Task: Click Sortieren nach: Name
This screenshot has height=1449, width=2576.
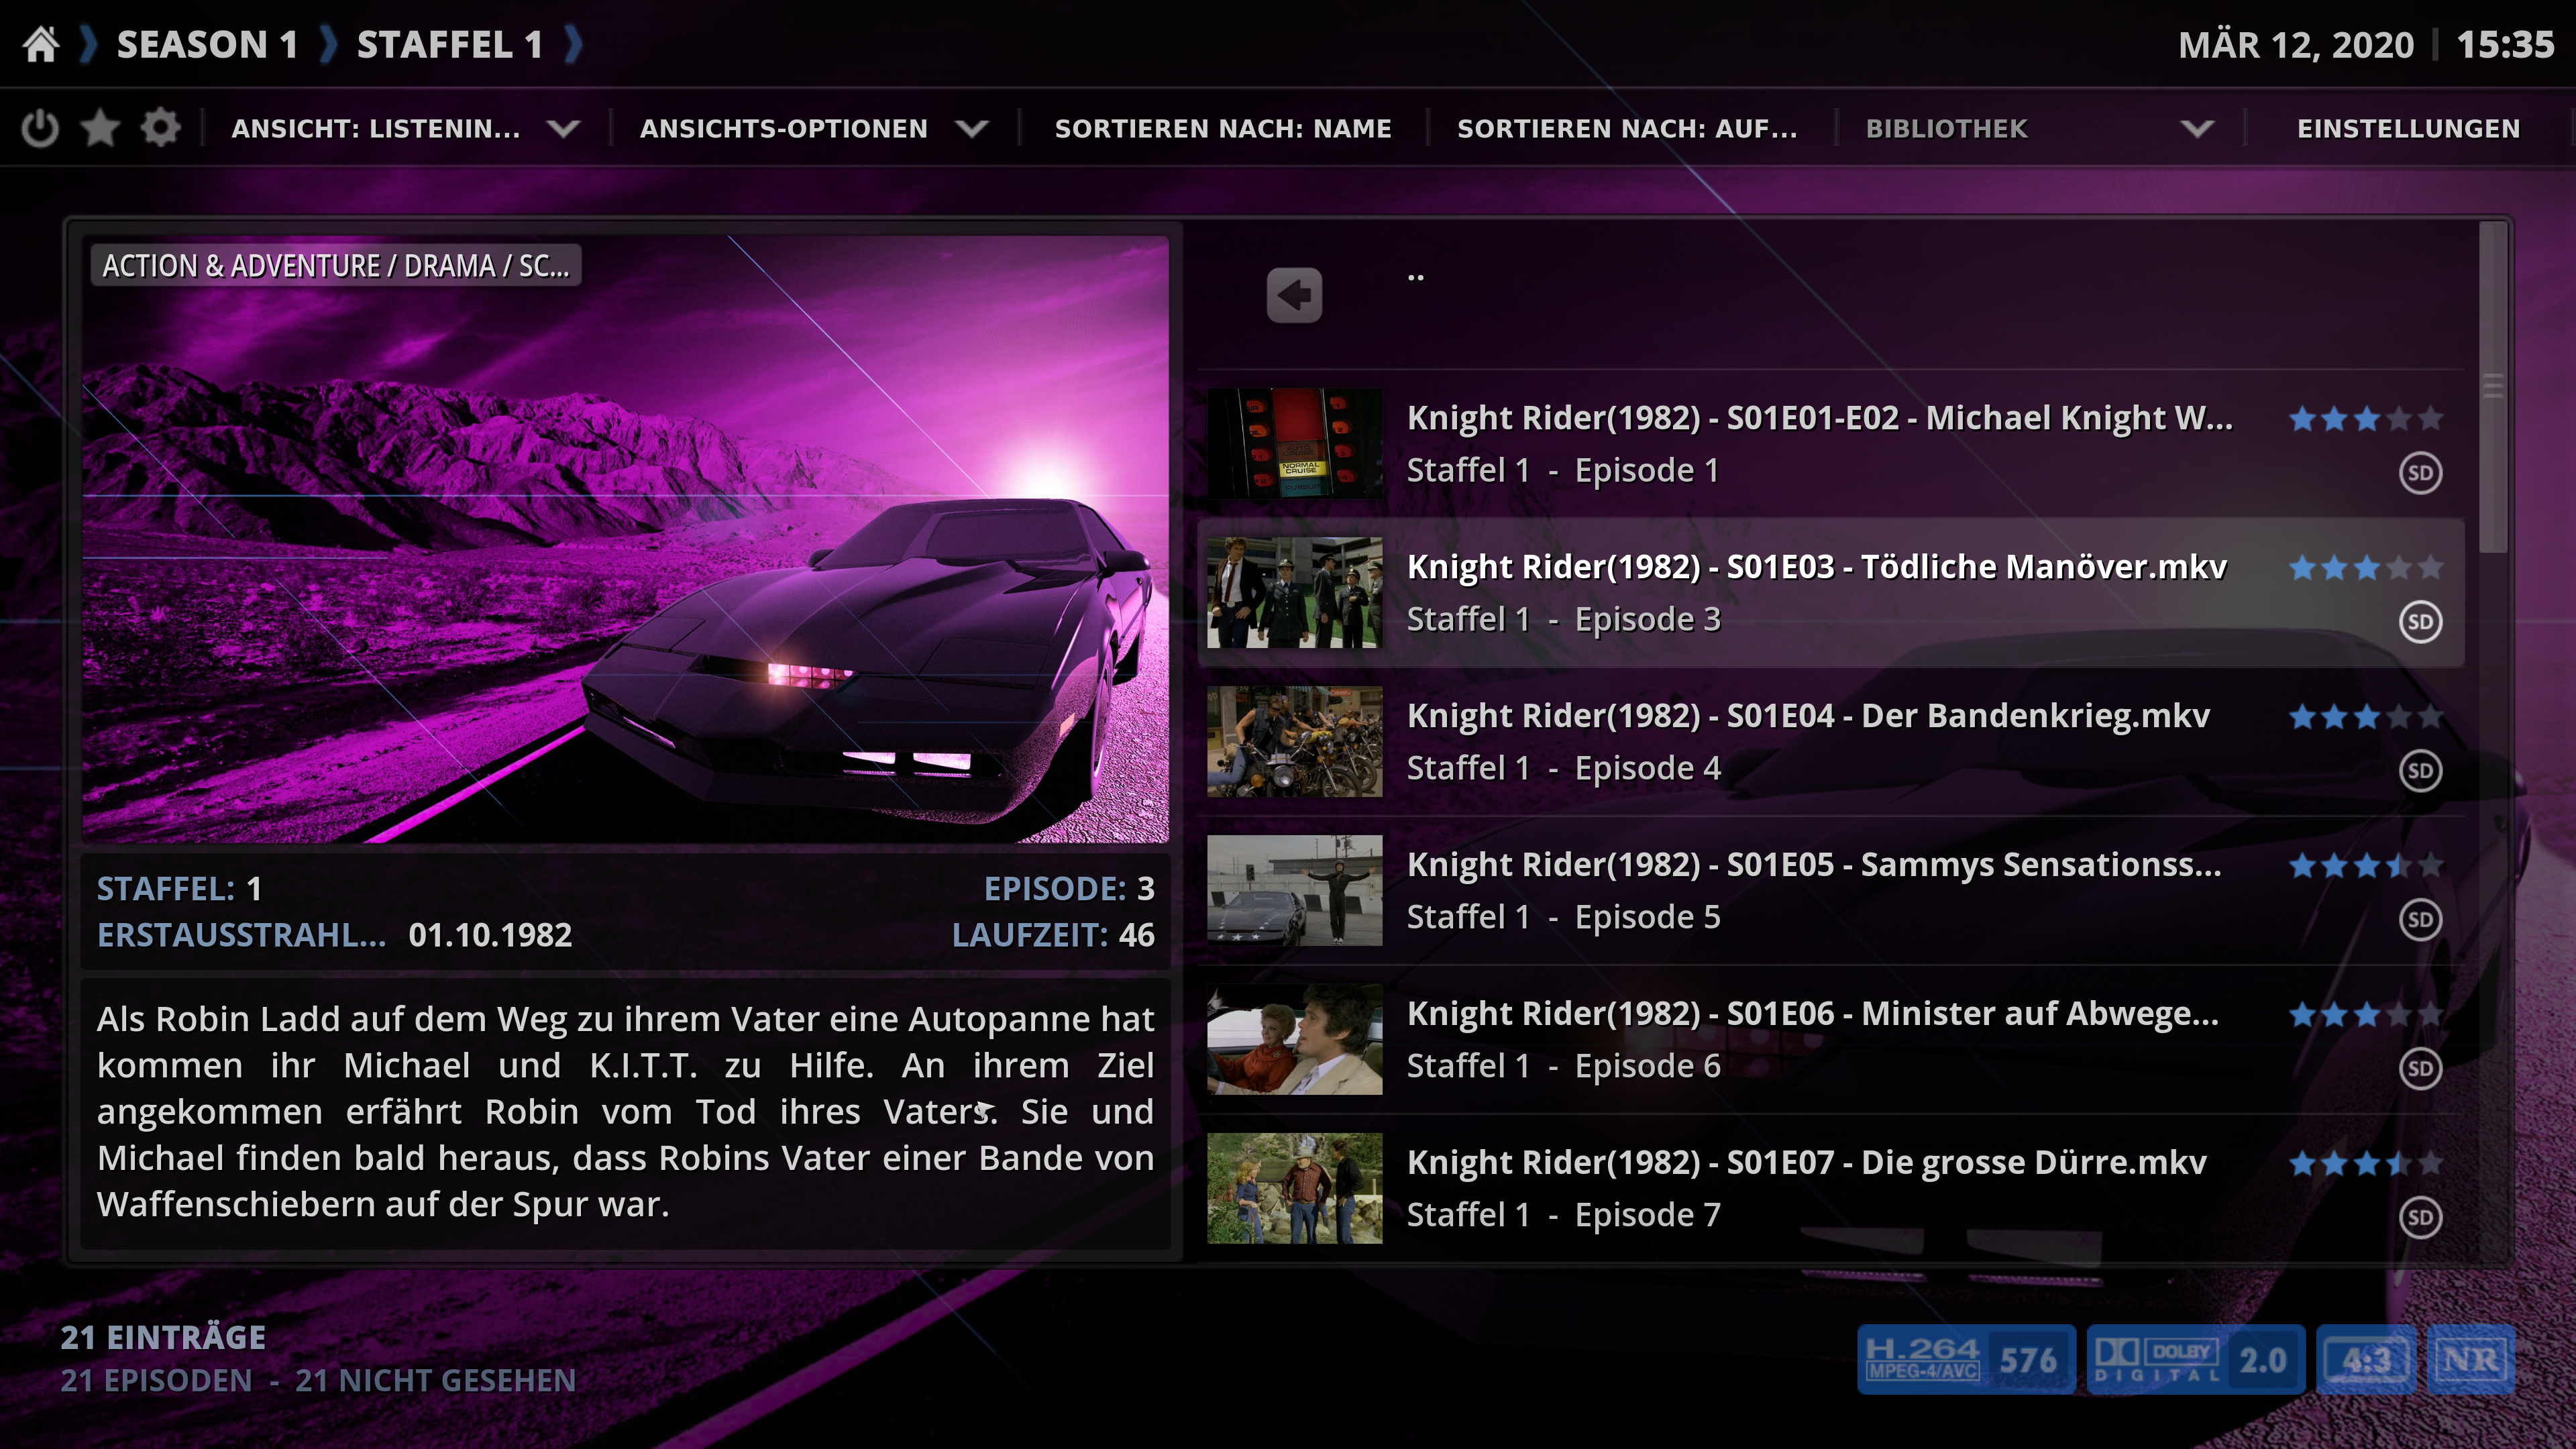Action: (1223, 129)
